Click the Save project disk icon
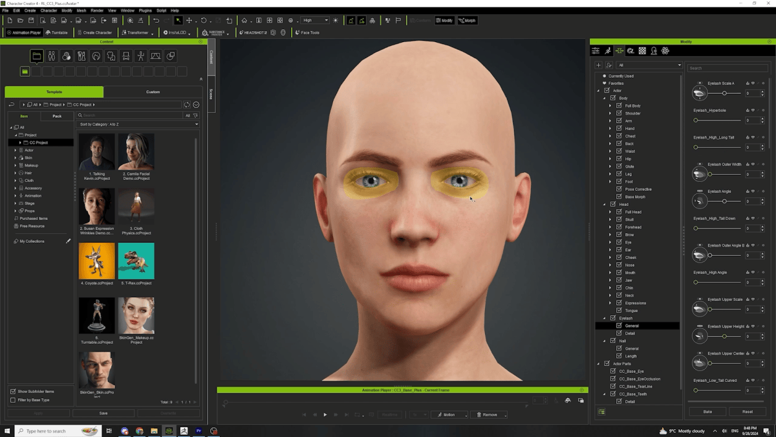 click(x=31, y=21)
